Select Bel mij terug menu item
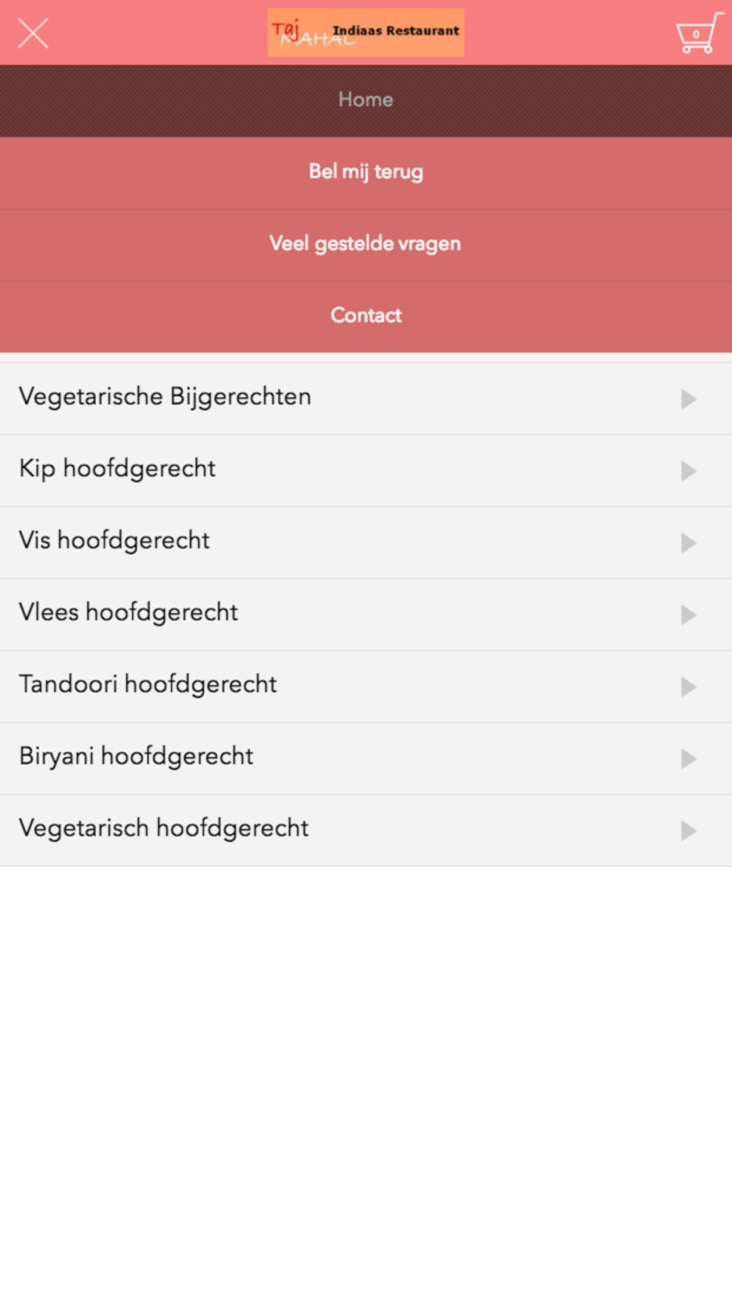This screenshot has height=1302, width=732. [365, 172]
